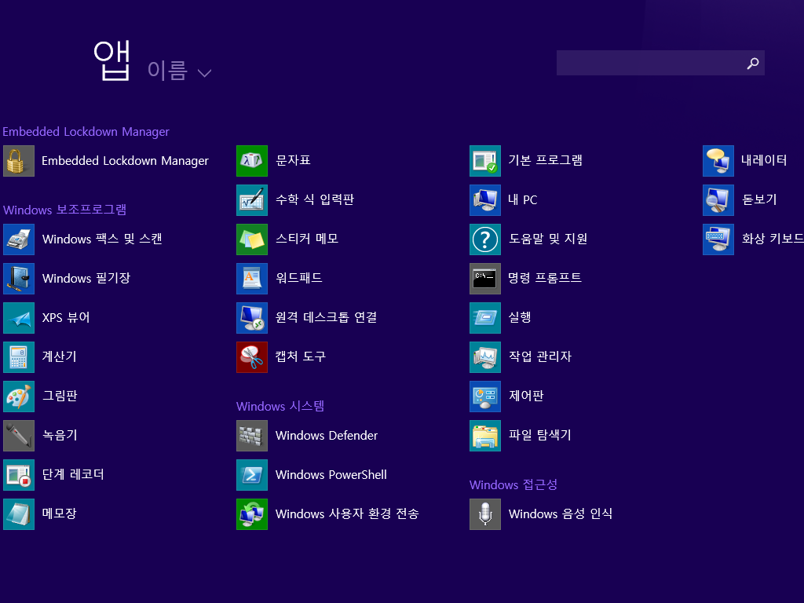Open 도움말 및 지원 question mark icon

pyautogui.click(x=485, y=239)
